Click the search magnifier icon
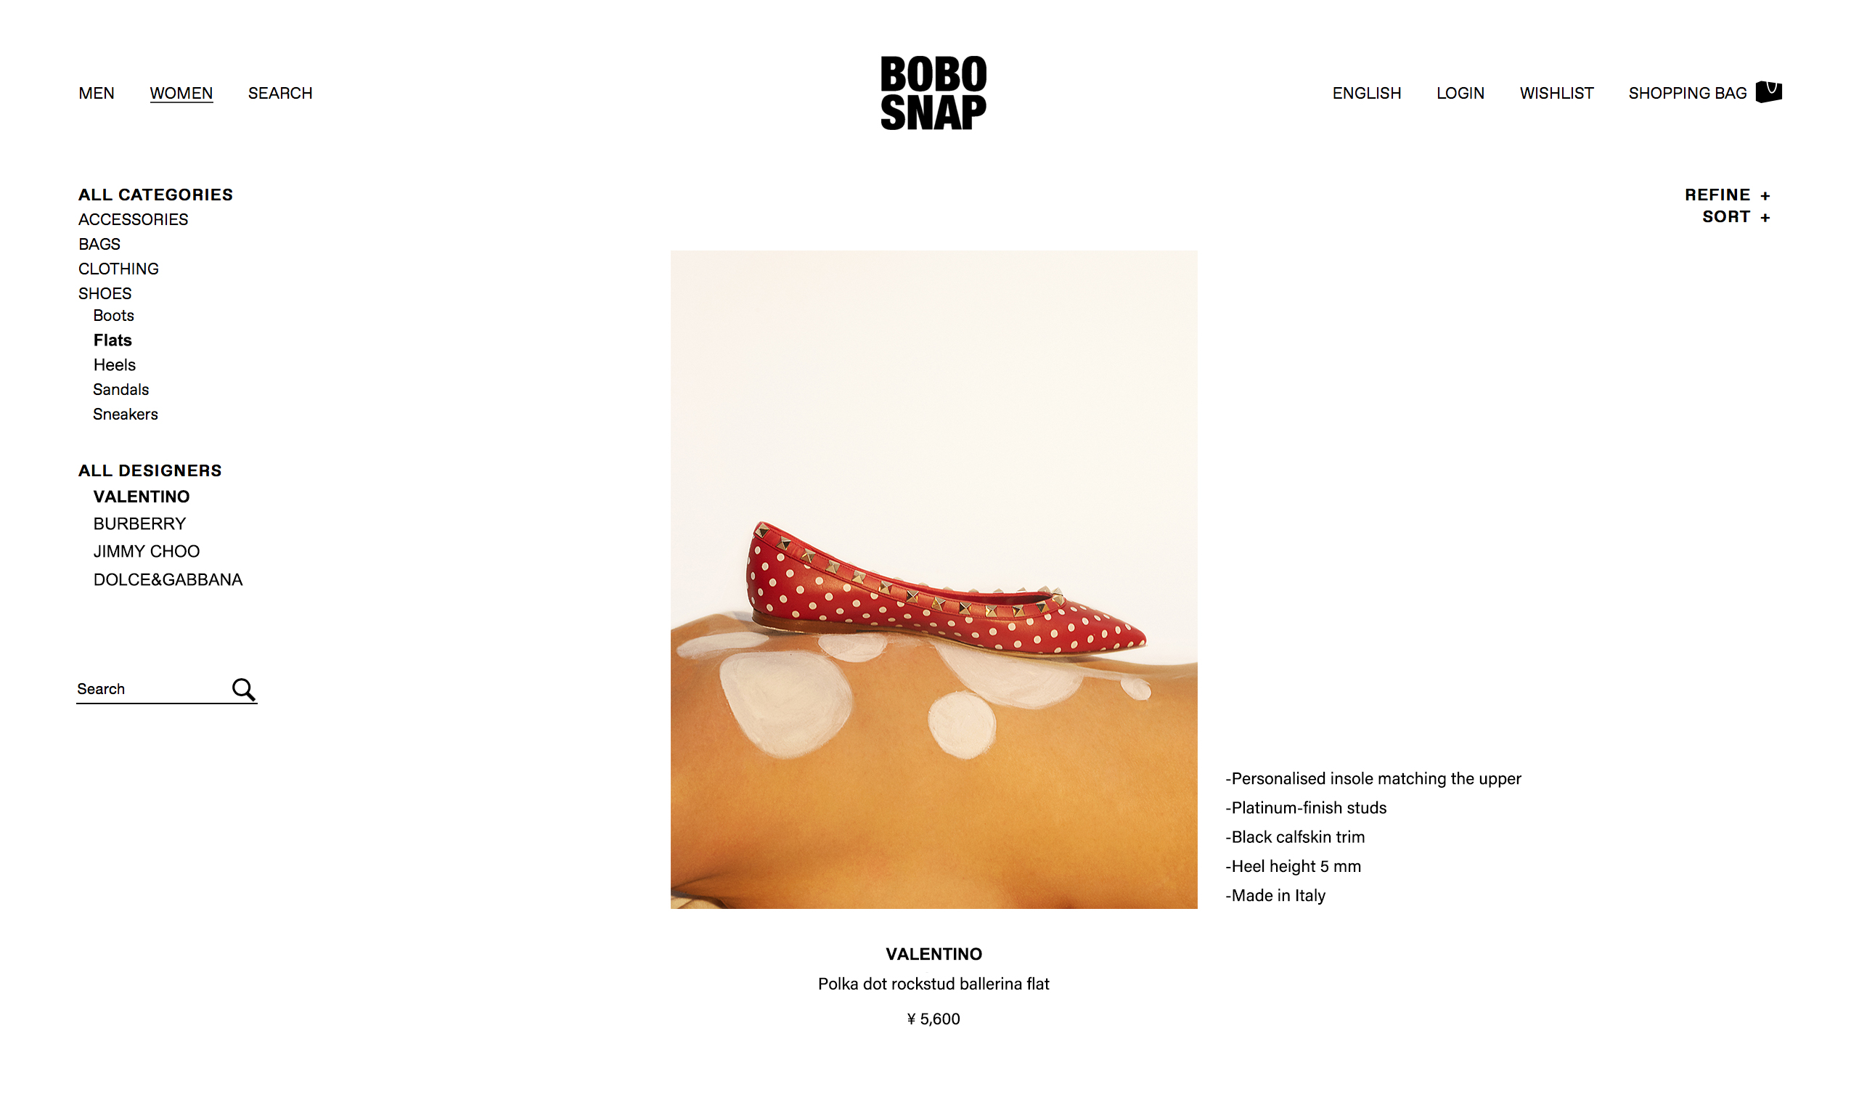 [243, 689]
